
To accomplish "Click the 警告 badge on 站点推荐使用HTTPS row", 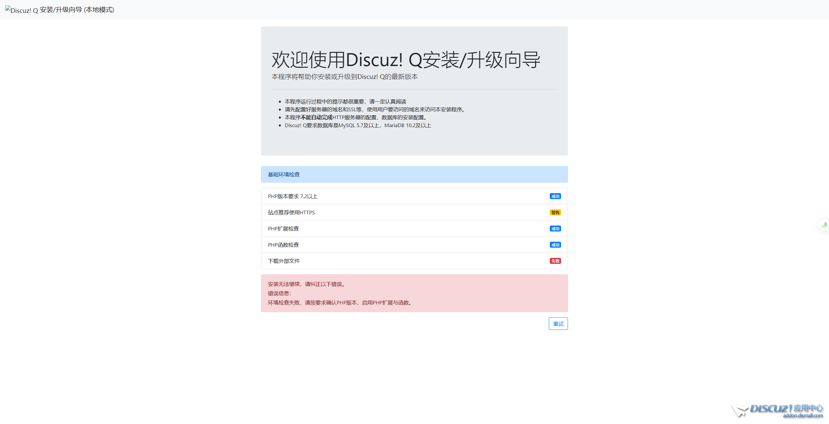I will click(x=555, y=213).
